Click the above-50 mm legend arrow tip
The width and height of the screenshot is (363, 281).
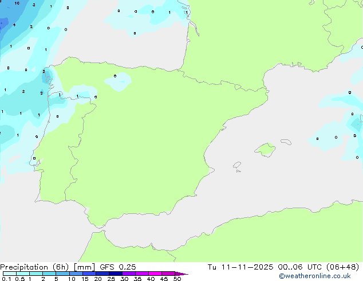point(181,274)
